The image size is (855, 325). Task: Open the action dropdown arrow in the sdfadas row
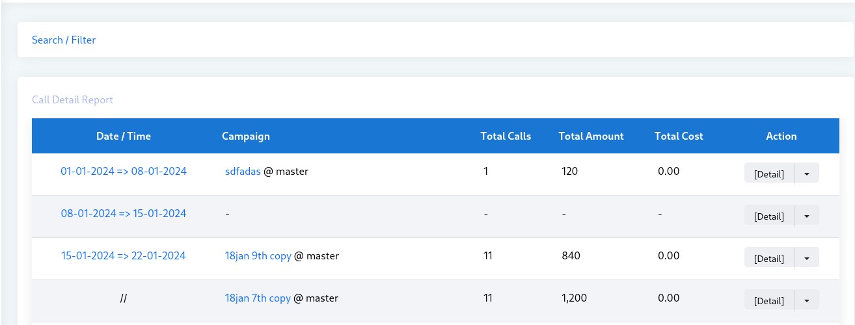807,174
